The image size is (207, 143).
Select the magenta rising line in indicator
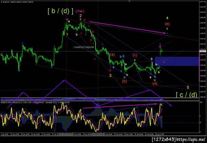point(120,106)
